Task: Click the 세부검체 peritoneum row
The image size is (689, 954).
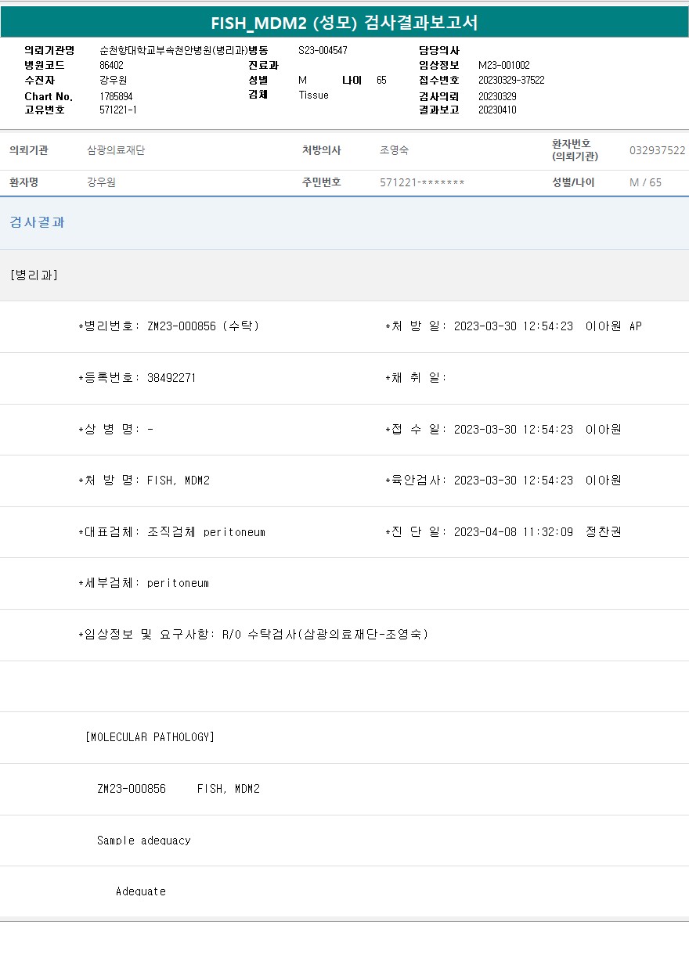Action: [x=143, y=583]
